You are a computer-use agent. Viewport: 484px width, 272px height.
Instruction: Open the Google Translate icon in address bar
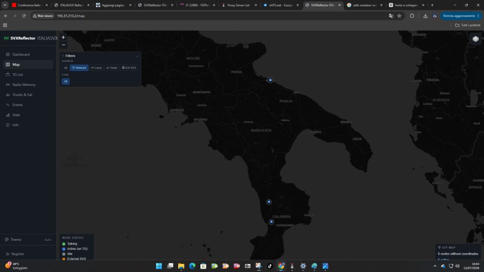[x=391, y=16]
